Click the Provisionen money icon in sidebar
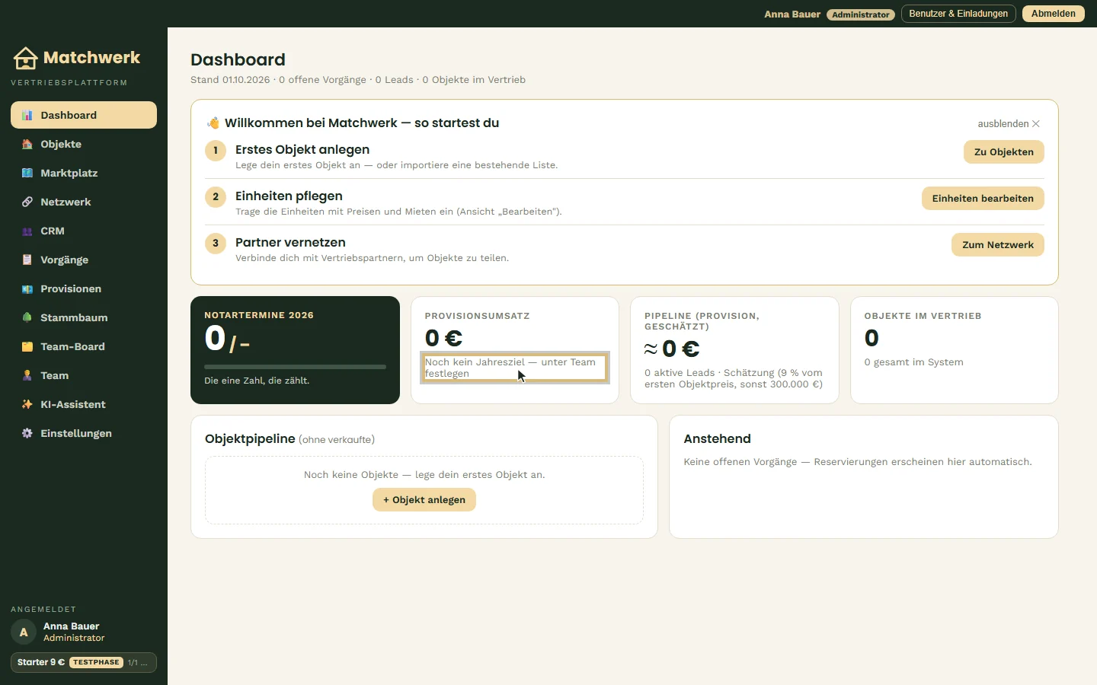 coord(27,288)
